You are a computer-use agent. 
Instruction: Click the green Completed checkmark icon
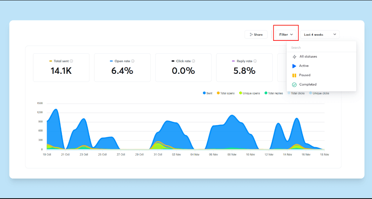coord(294,84)
